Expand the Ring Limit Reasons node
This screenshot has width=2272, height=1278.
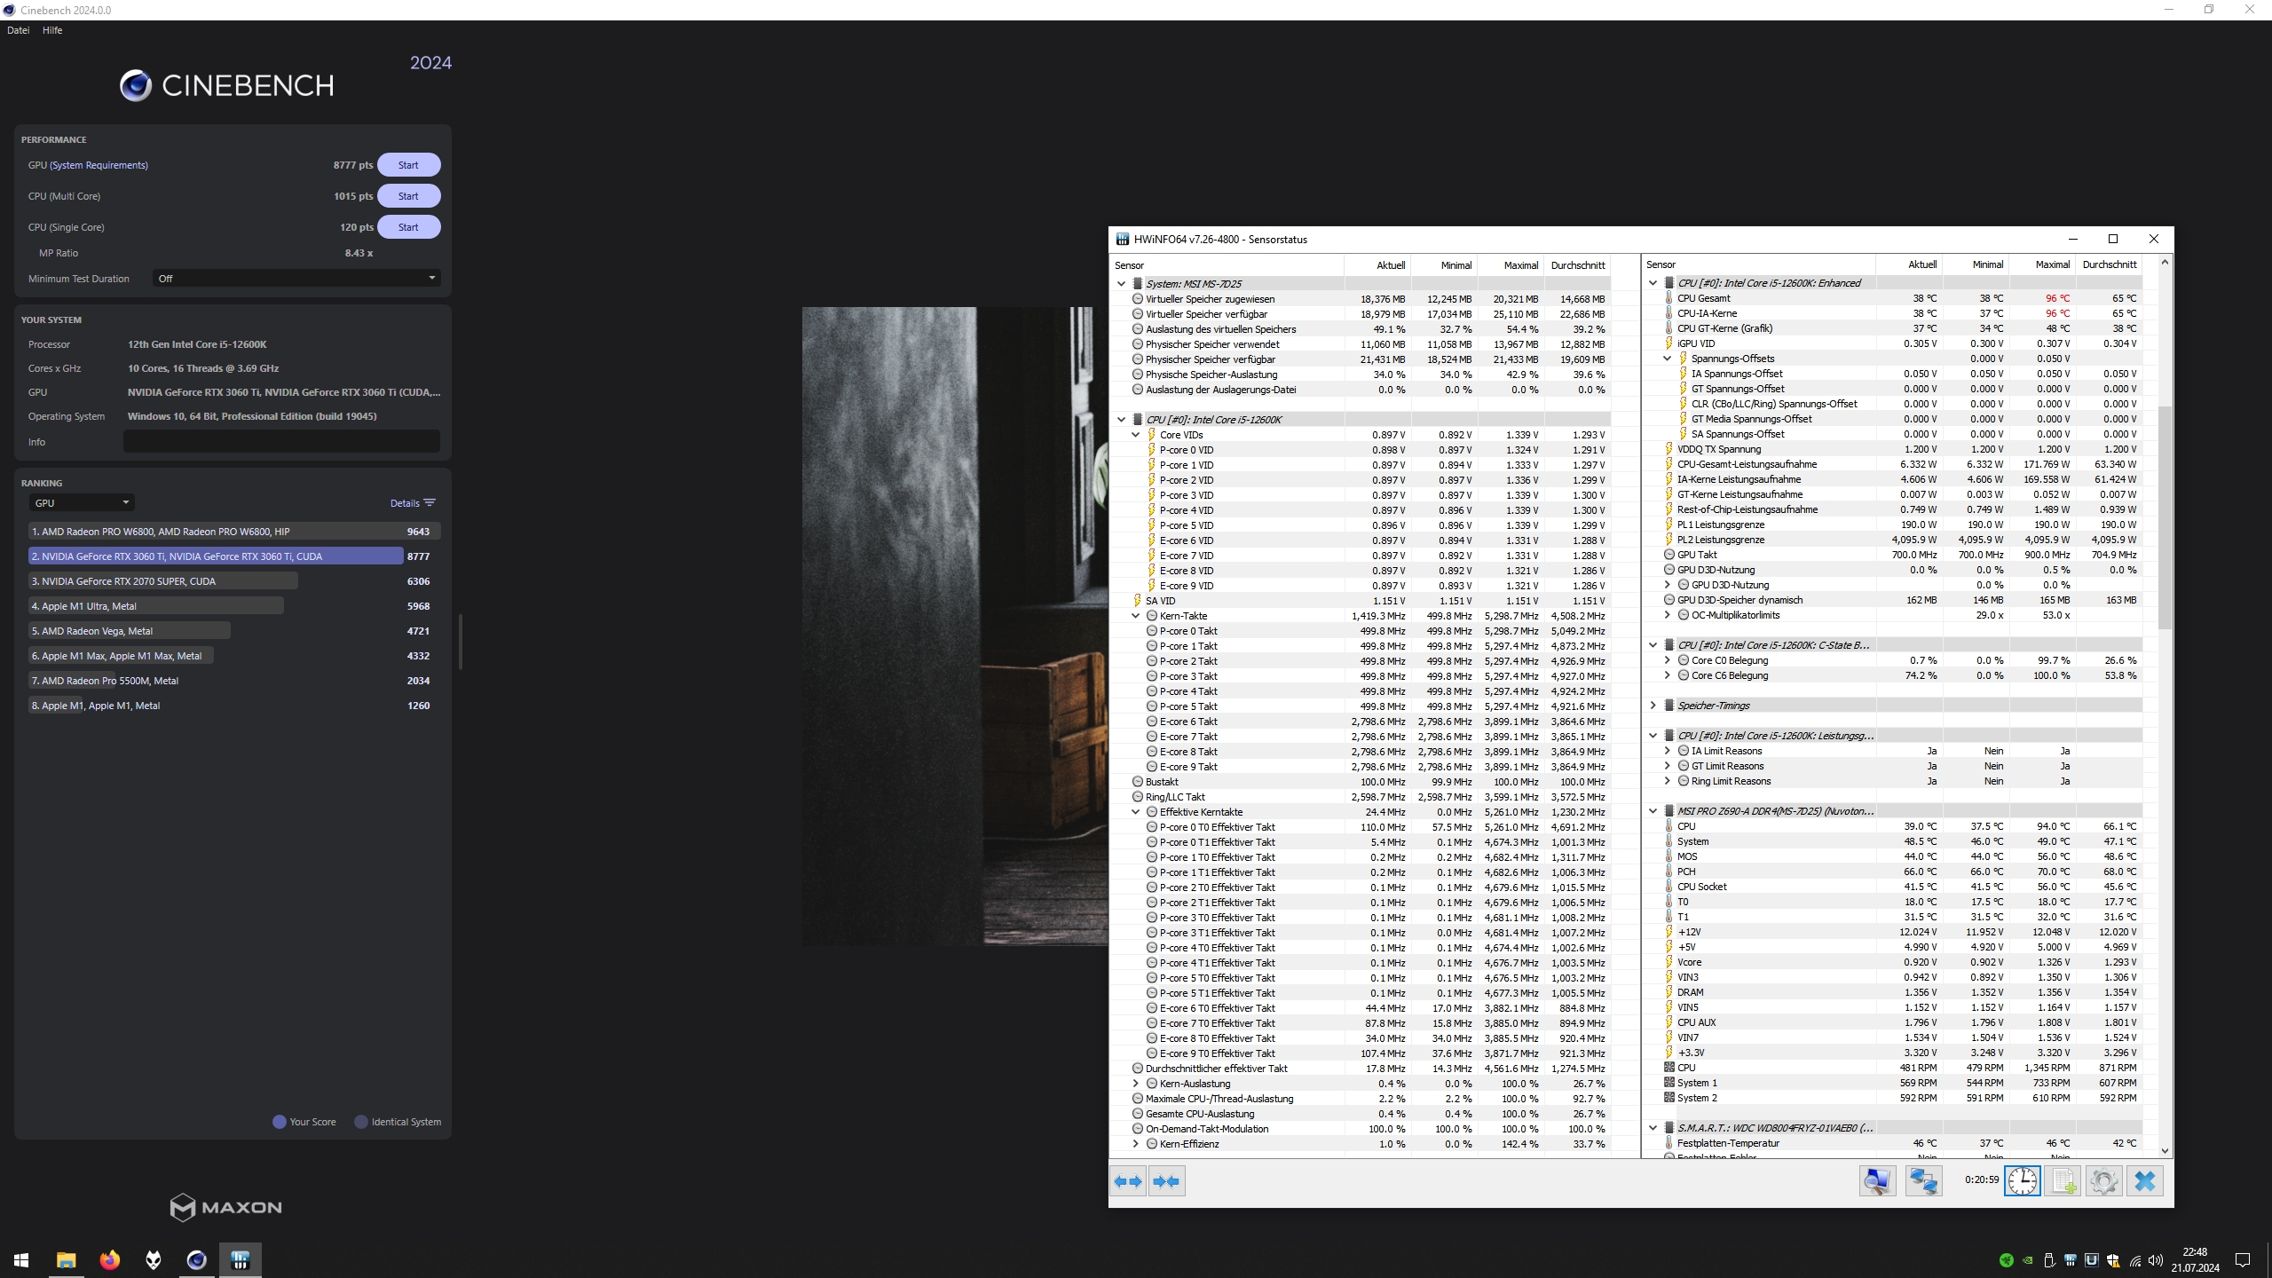1667,781
